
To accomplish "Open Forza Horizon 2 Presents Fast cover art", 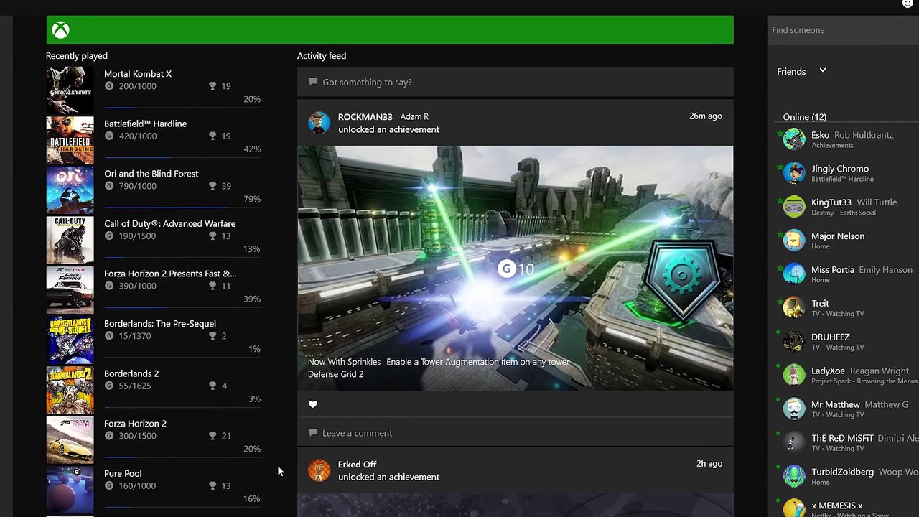I will click(x=70, y=289).
